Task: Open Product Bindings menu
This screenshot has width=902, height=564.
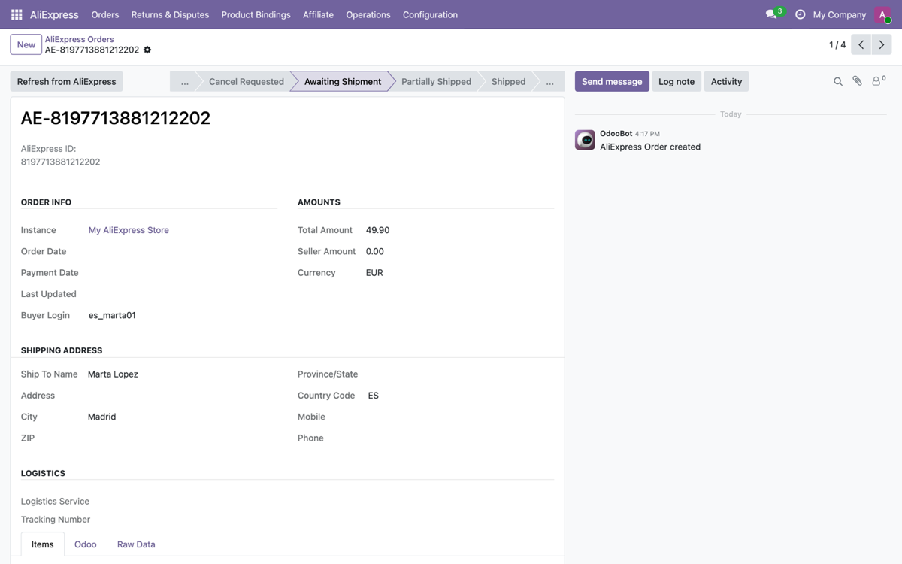Action: 256,14
